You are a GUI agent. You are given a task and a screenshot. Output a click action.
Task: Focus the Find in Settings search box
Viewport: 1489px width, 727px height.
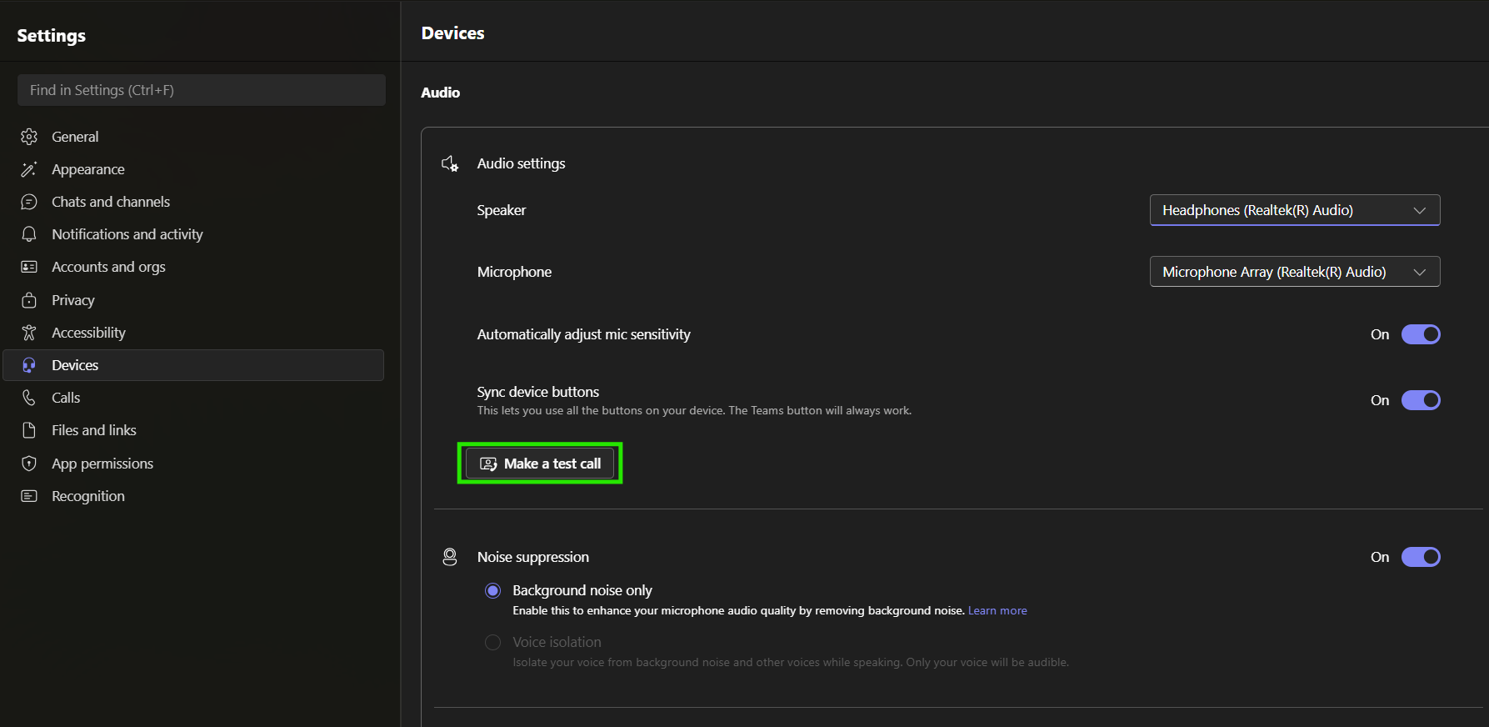point(202,90)
